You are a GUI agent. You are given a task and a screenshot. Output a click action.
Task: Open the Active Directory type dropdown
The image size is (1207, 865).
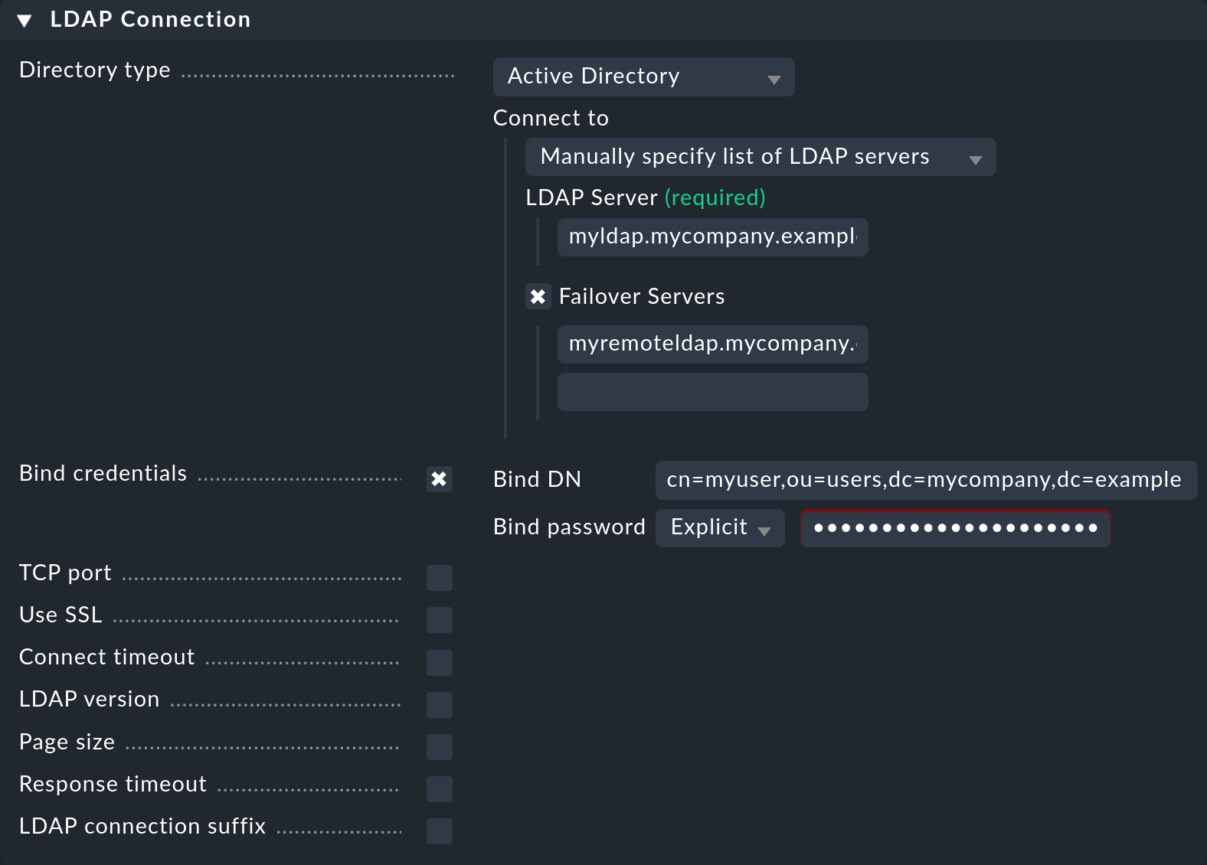click(x=643, y=77)
